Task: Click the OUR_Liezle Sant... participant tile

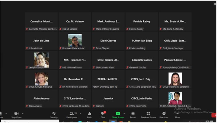Action: click(x=175, y=41)
